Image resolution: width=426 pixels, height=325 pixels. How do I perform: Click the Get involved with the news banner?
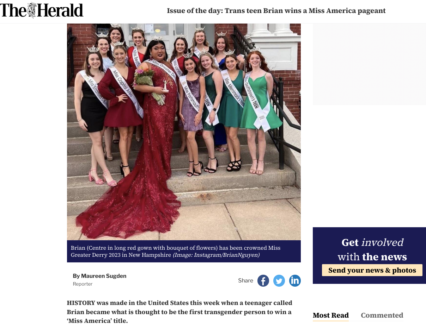(x=369, y=255)
